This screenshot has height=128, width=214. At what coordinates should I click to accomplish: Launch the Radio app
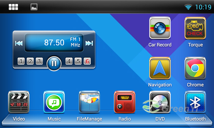click(x=124, y=102)
